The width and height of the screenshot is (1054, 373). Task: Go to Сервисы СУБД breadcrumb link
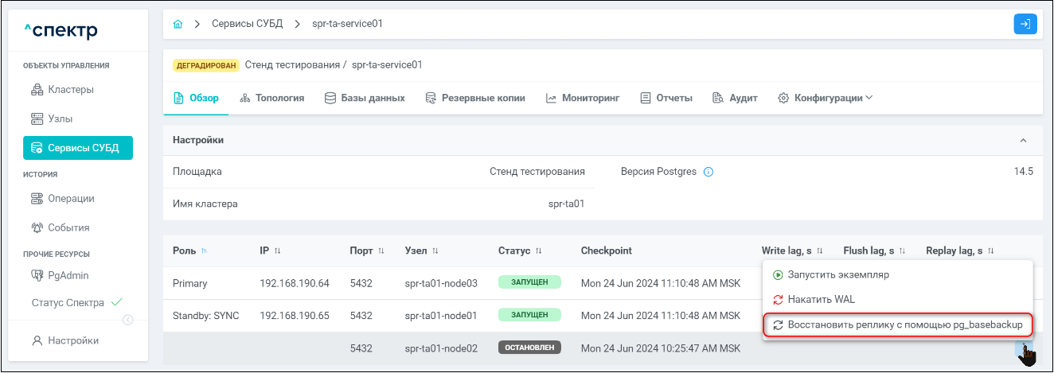coord(248,24)
